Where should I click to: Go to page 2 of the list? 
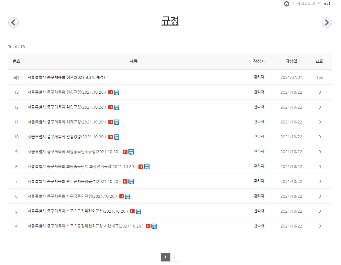(x=174, y=257)
